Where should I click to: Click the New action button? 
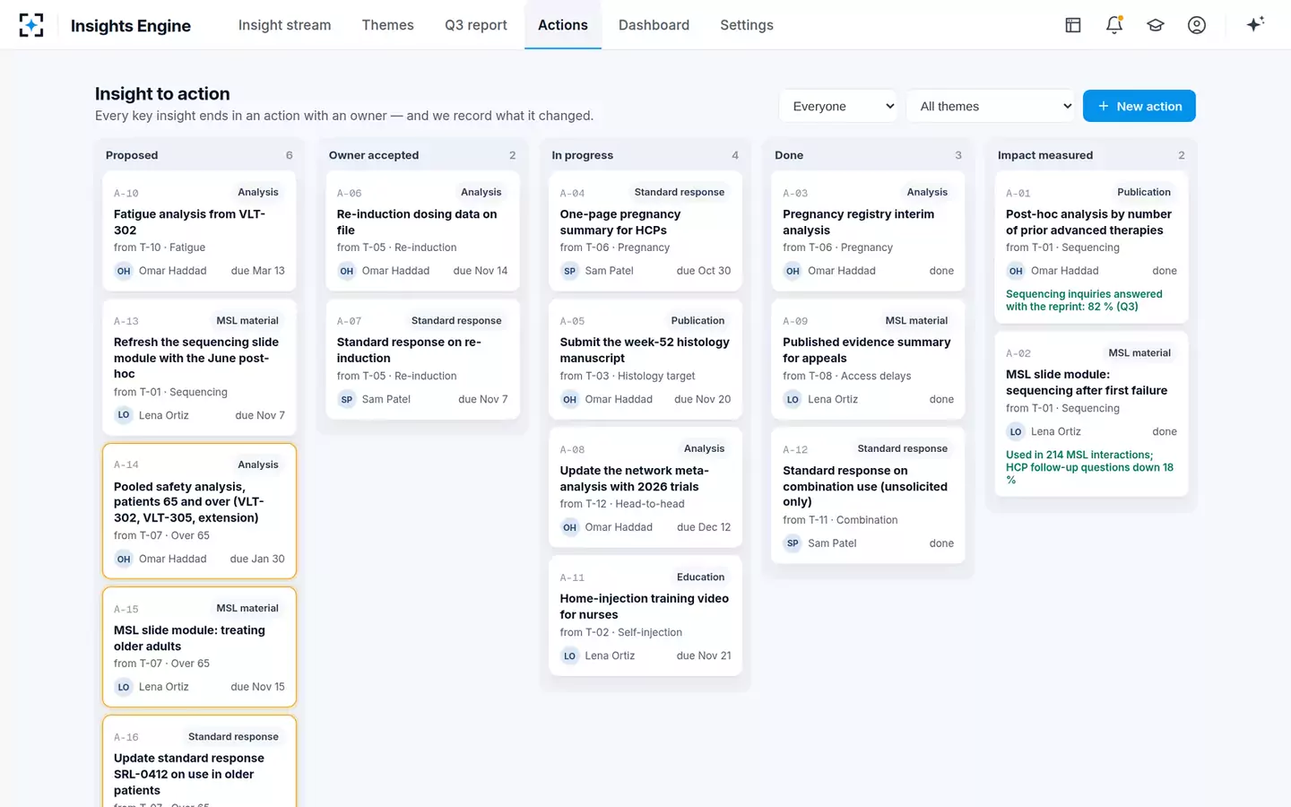click(1139, 106)
